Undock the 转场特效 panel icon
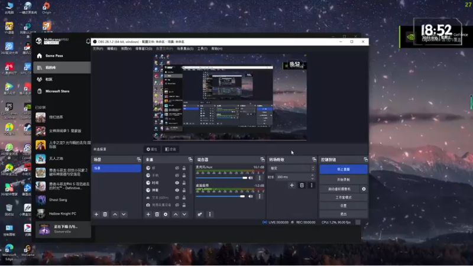473x266 pixels. pos(314,160)
